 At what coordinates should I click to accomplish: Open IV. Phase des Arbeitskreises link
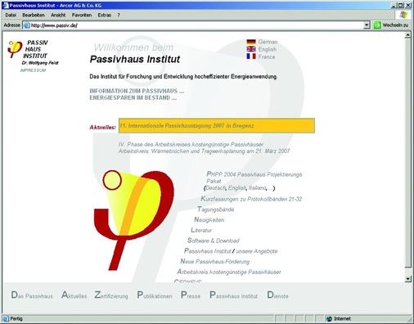point(191,144)
